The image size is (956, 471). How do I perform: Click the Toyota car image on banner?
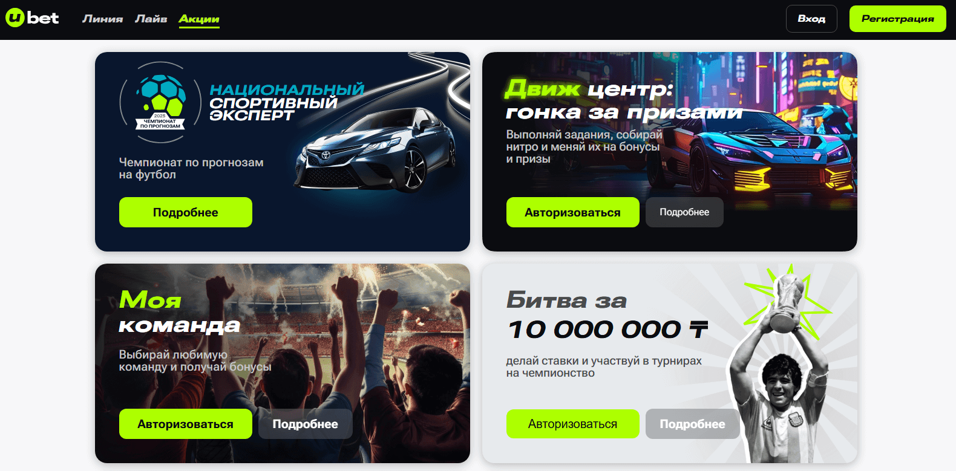click(x=376, y=149)
